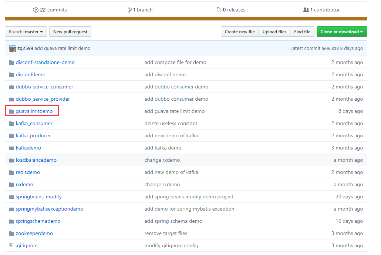
Task: Expand the Clone or download menu
Action: coord(342,32)
